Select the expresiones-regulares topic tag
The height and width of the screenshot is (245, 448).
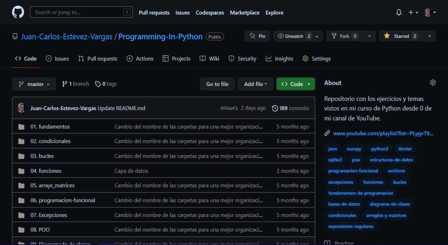pos(351,226)
